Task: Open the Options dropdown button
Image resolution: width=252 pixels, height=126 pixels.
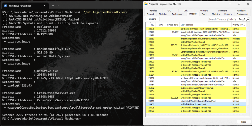Action: [x=152, y=19]
